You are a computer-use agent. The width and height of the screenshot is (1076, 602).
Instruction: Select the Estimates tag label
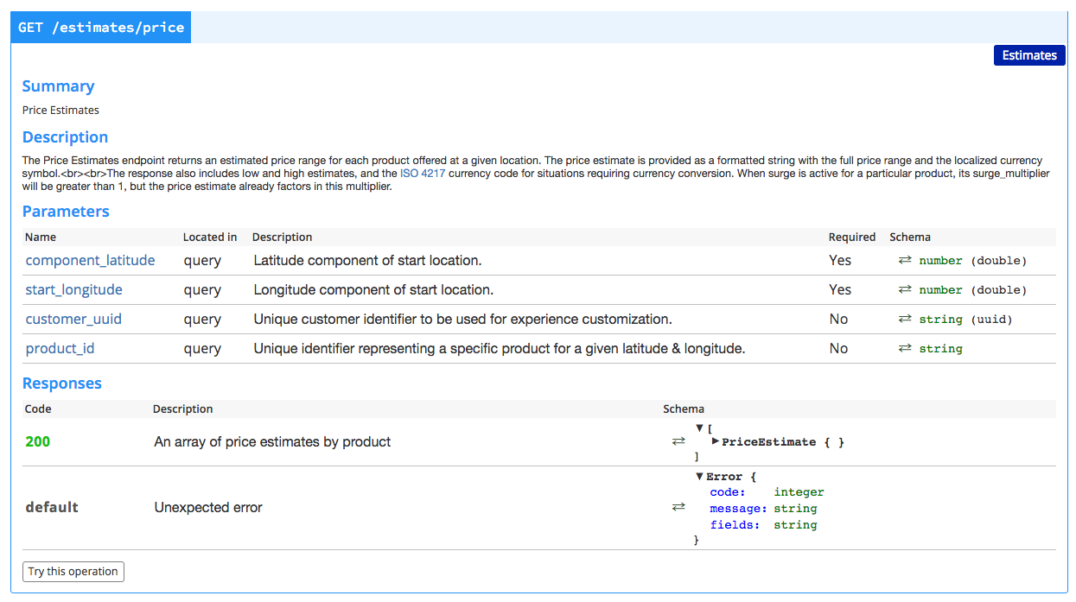pos(1028,54)
